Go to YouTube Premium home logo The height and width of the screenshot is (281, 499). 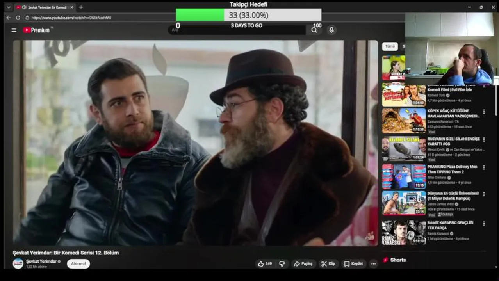click(x=36, y=30)
